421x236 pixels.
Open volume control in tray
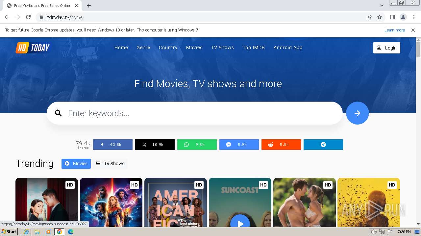coord(374,232)
